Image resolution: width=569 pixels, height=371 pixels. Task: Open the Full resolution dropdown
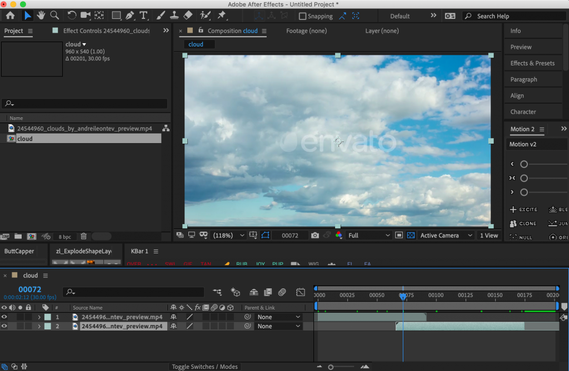(369, 236)
